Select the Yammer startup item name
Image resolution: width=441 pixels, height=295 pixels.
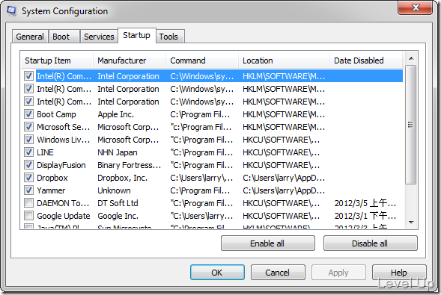[x=51, y=190]
